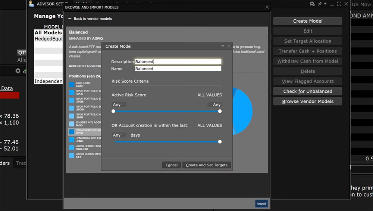Click the back arrow to vendor models

point(70,19)
